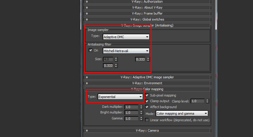Click the Size spinner arrows

click(x=116, y=59)
